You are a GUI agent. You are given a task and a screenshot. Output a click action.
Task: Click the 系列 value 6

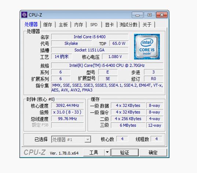pos(61,72)
